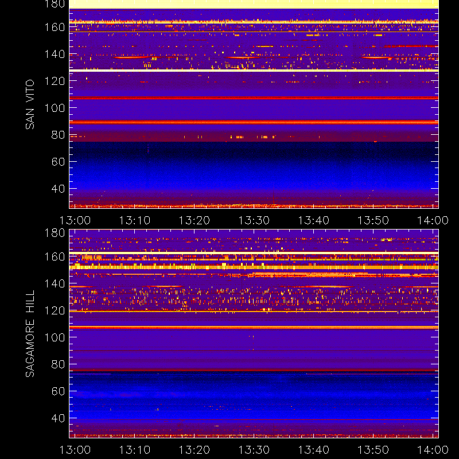Select the 180 tick label on Sagamore Hill plot
This screenshot has height=459, width=459.
[x=55, y=234]
